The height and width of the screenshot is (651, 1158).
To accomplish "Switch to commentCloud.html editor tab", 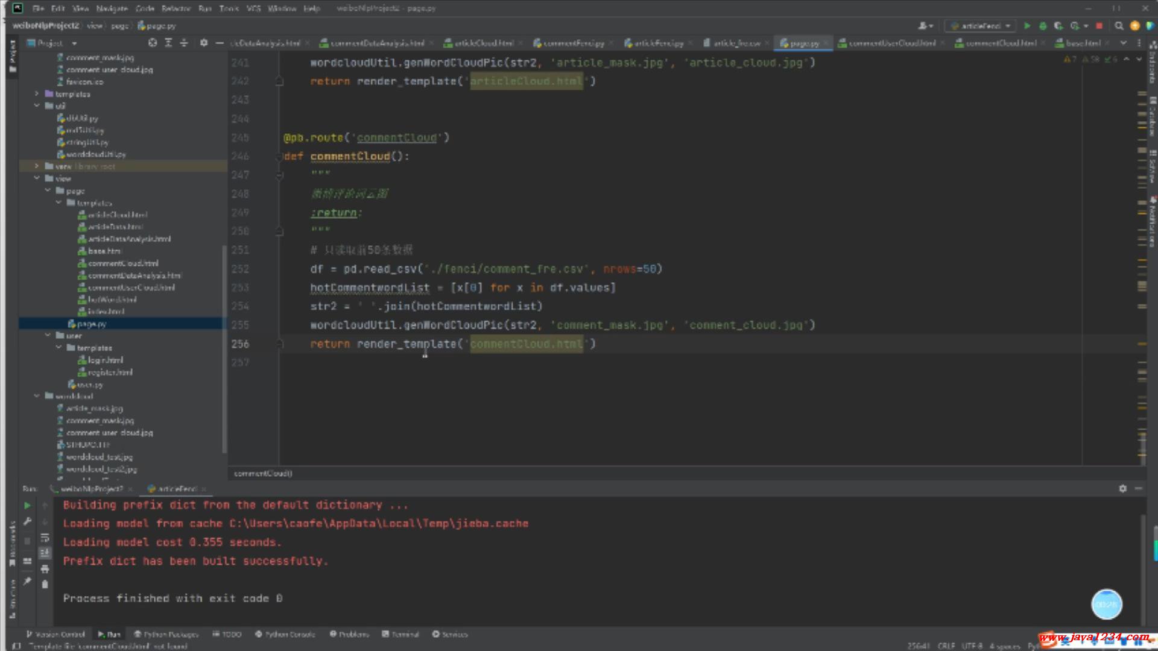I will (x=1001, y=43).
